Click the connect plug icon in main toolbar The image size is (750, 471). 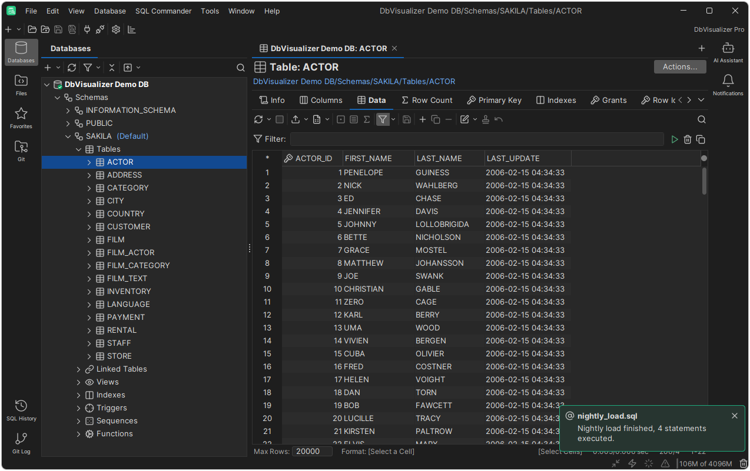coord(87,29)
